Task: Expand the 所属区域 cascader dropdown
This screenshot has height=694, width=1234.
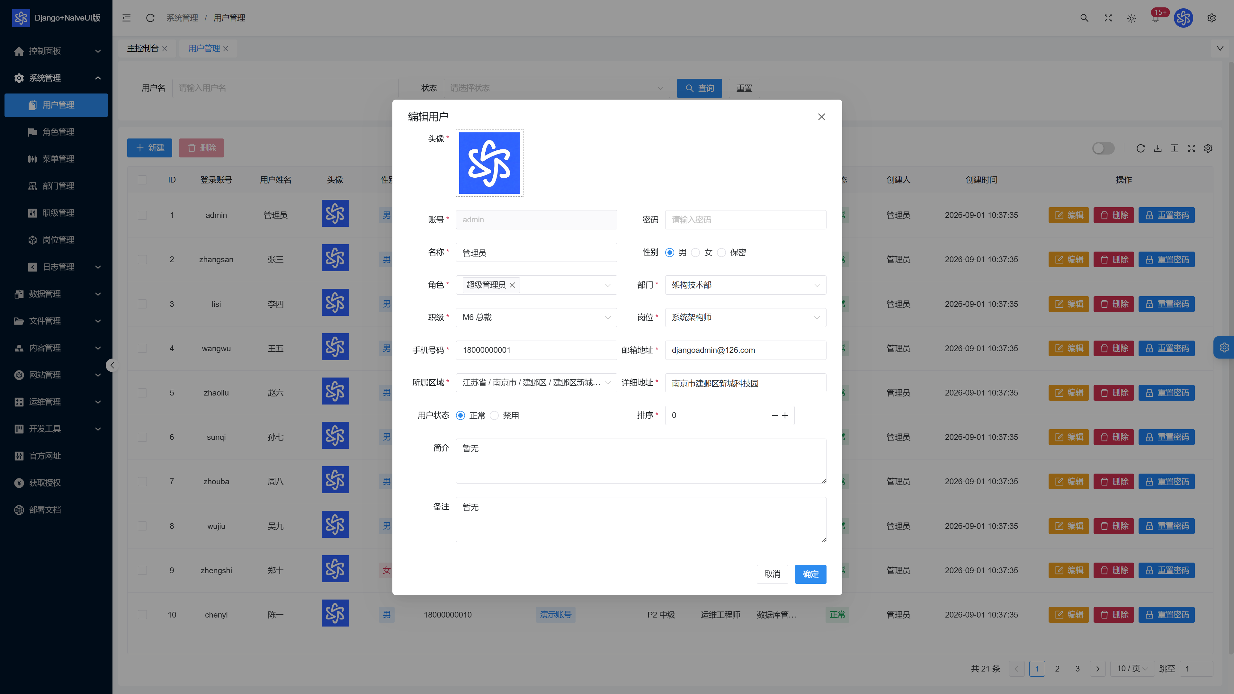Action: pos(536,383)
